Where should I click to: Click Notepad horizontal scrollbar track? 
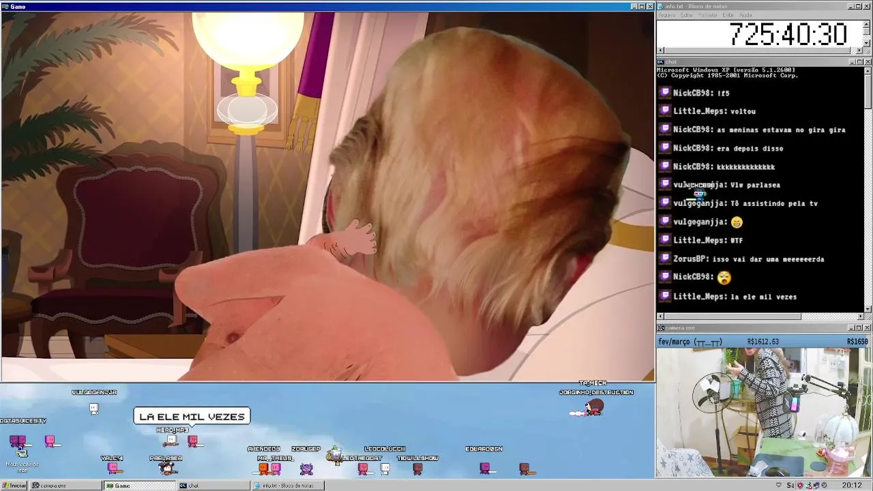[760, 50]
